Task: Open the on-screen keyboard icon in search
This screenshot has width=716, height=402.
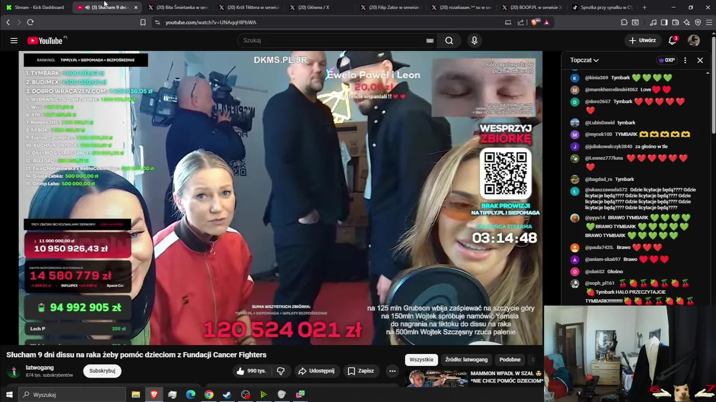Action: point(430,40)
